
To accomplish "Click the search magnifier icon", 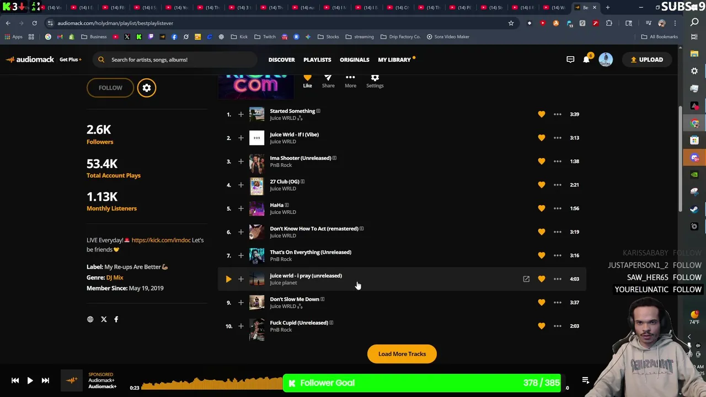I will point(101,60).
